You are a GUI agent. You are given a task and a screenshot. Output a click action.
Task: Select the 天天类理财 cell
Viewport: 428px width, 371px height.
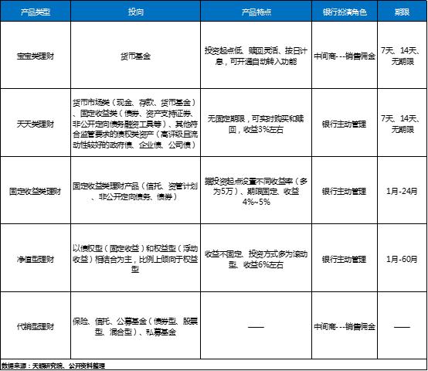[x=36, y=123]
